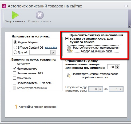Start search with green play icon
The width and height of the screenshot is (131, 124).
pyautogui.click(x=15, y=15)
